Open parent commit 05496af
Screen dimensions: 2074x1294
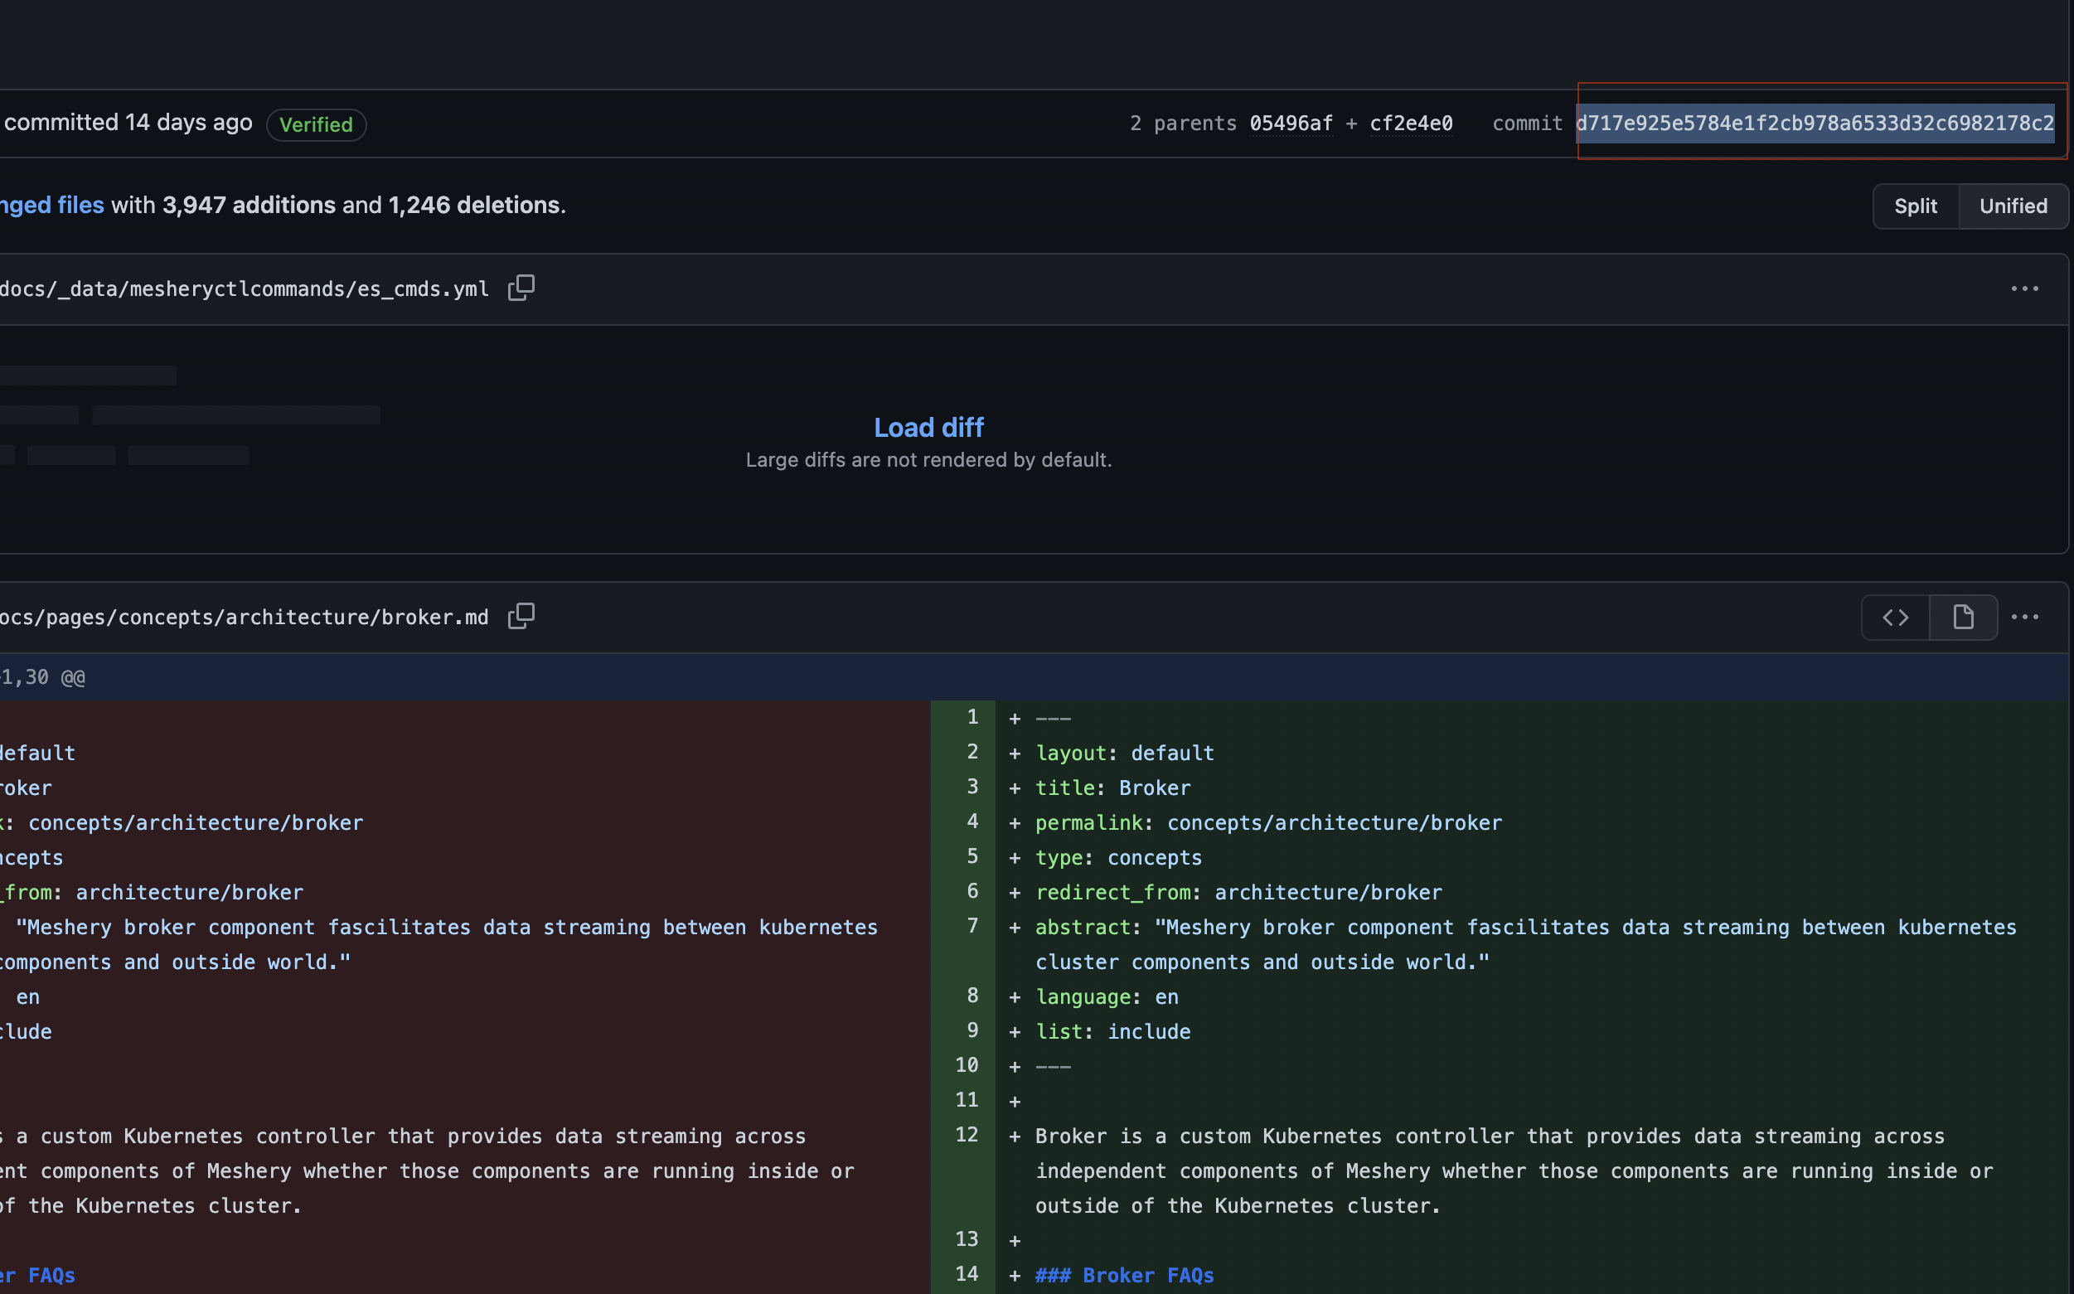[1291, 124]
